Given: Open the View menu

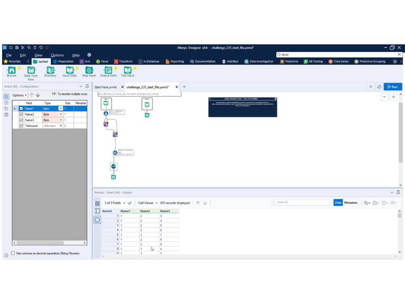Looking at the screenshot, I should point(38,55).
